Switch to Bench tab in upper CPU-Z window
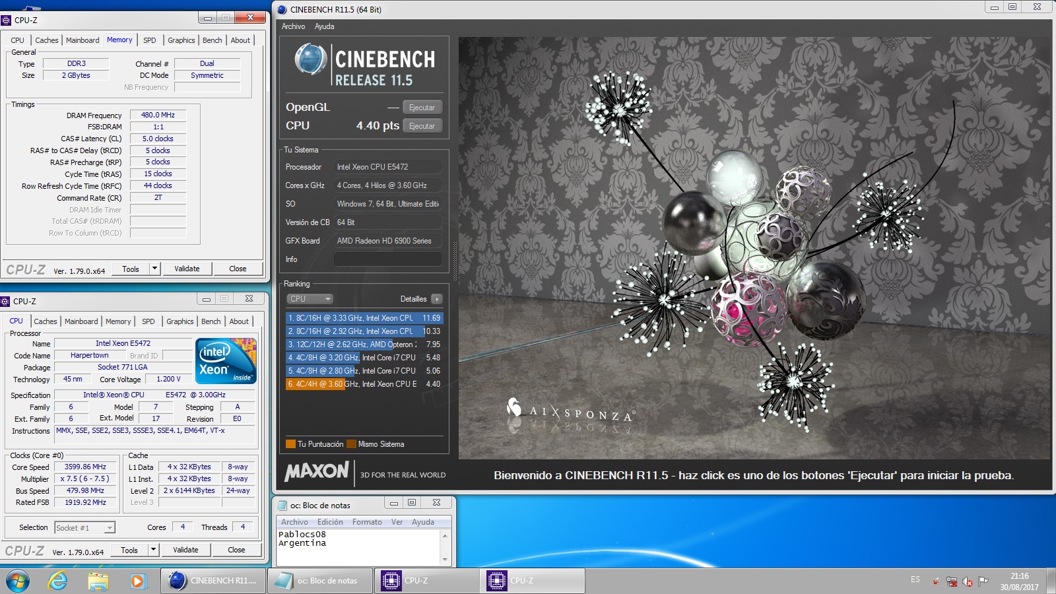The width and height of the screenshot is (1056, 594). pos(213,40)
